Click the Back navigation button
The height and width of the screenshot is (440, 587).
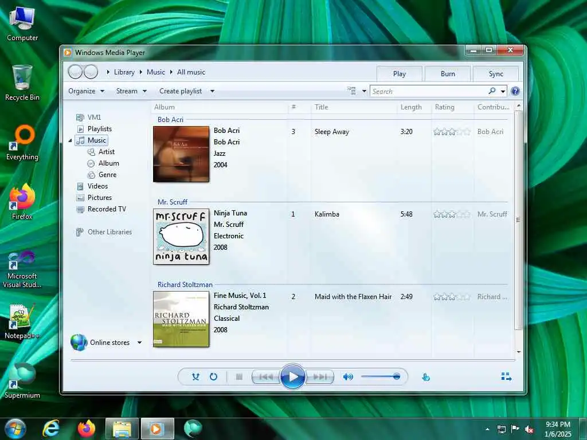click(75, 72)
